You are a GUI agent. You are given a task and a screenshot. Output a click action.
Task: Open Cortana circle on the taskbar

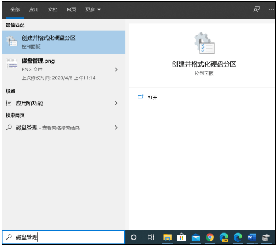click(134, 237)
